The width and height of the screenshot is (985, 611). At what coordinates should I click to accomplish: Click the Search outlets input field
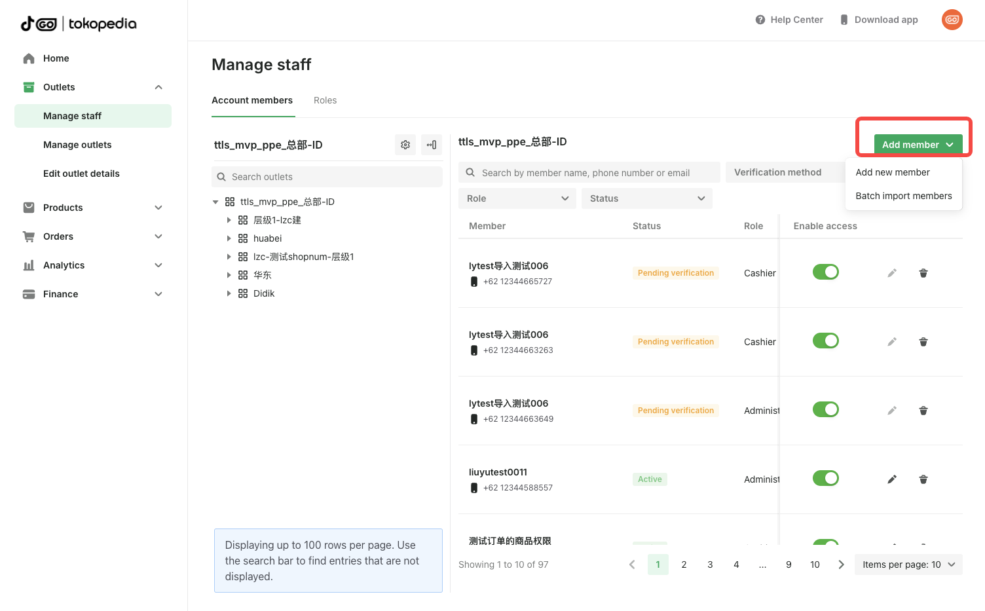[x=327, y=177]
